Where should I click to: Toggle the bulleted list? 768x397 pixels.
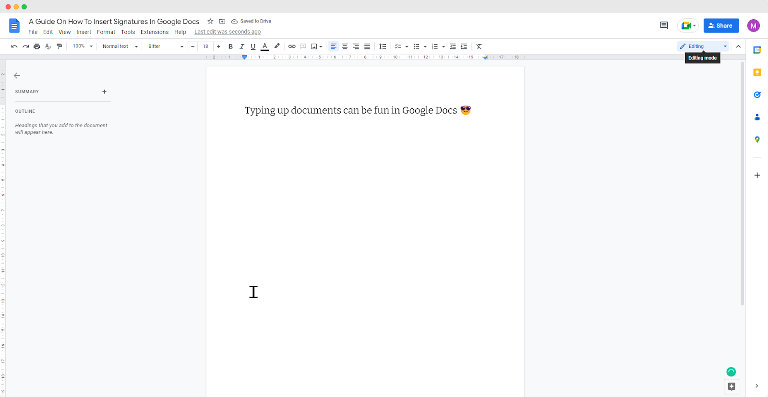(x=417, y=47)
